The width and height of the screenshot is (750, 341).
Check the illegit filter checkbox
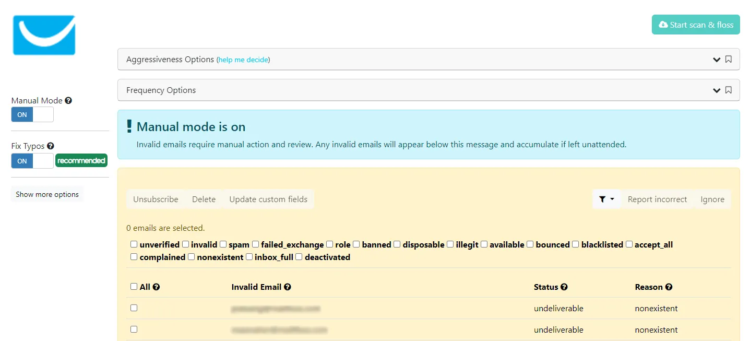tap(450, 244)
